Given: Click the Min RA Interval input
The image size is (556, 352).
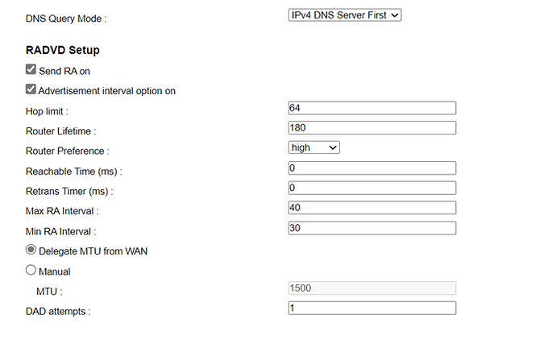Looking at the screenshot, I should coord(372,228).
